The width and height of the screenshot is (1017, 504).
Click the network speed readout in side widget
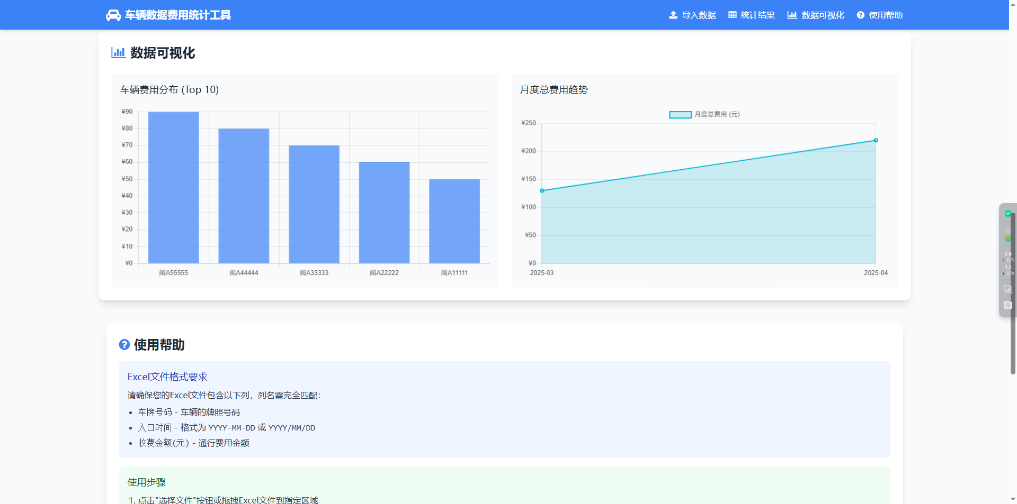click(1008, 263)
